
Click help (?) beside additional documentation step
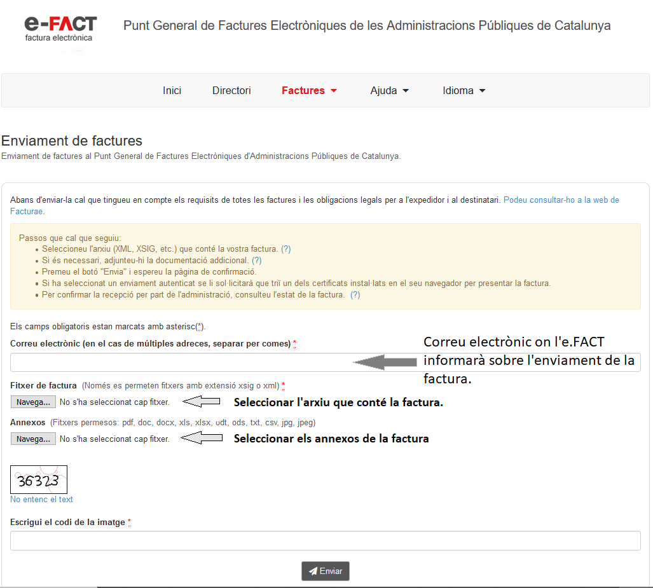(256, 261)
